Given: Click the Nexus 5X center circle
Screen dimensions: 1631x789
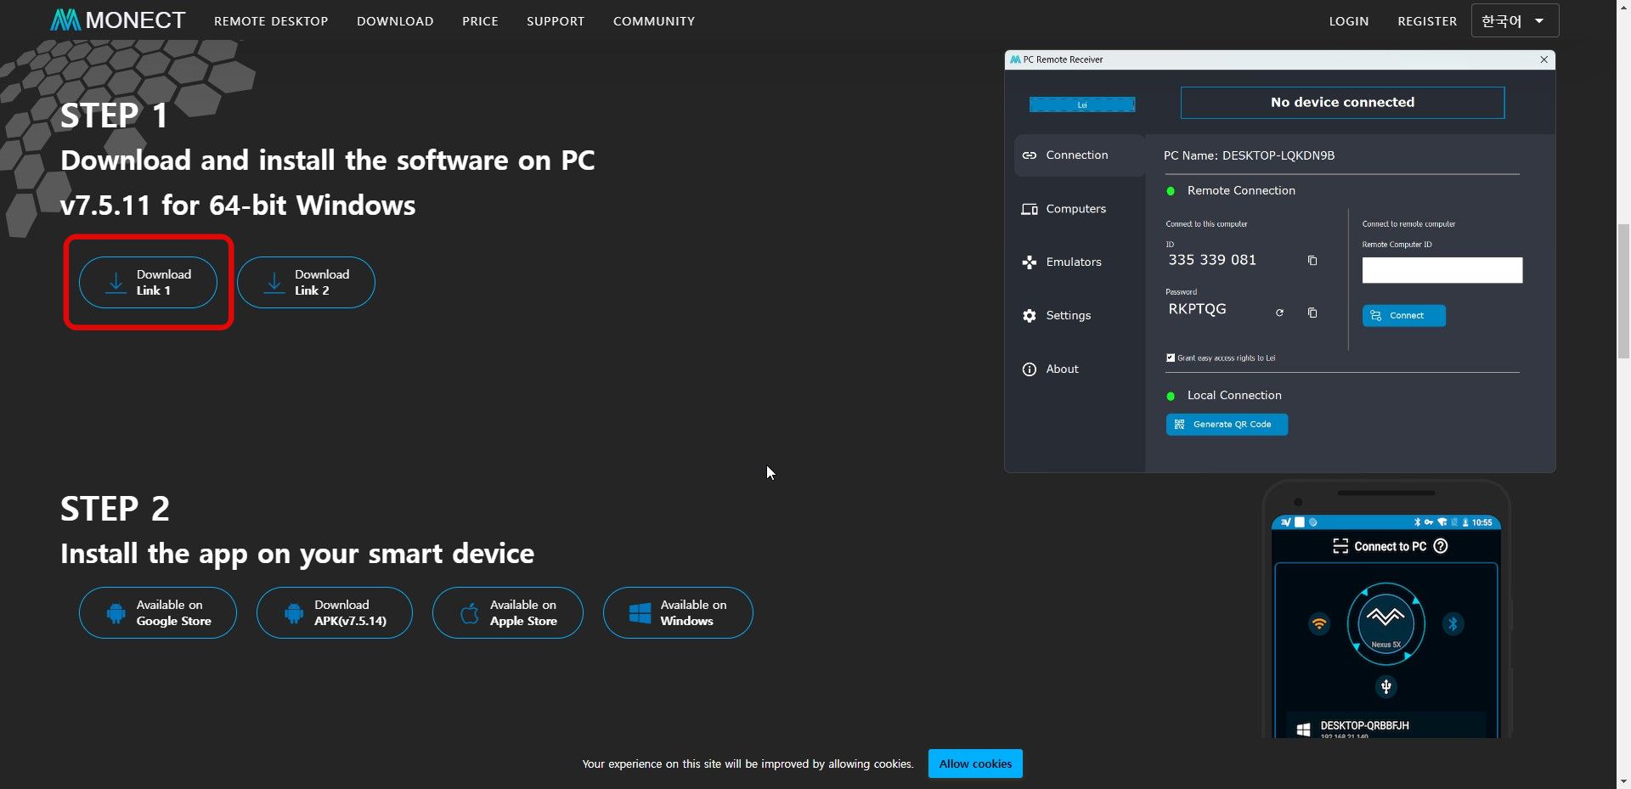Looking at the screenshot, I should (x=1386, y=624).
